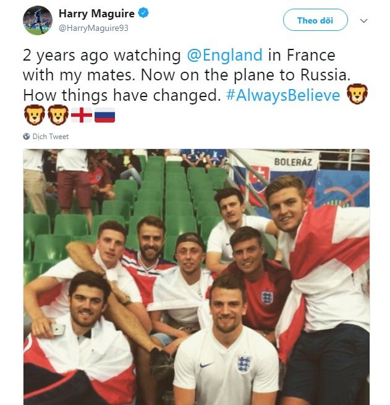Click the blue verified badge
Image resolution: width=390 pixels, height=405 pixels.
coord(143,13)
